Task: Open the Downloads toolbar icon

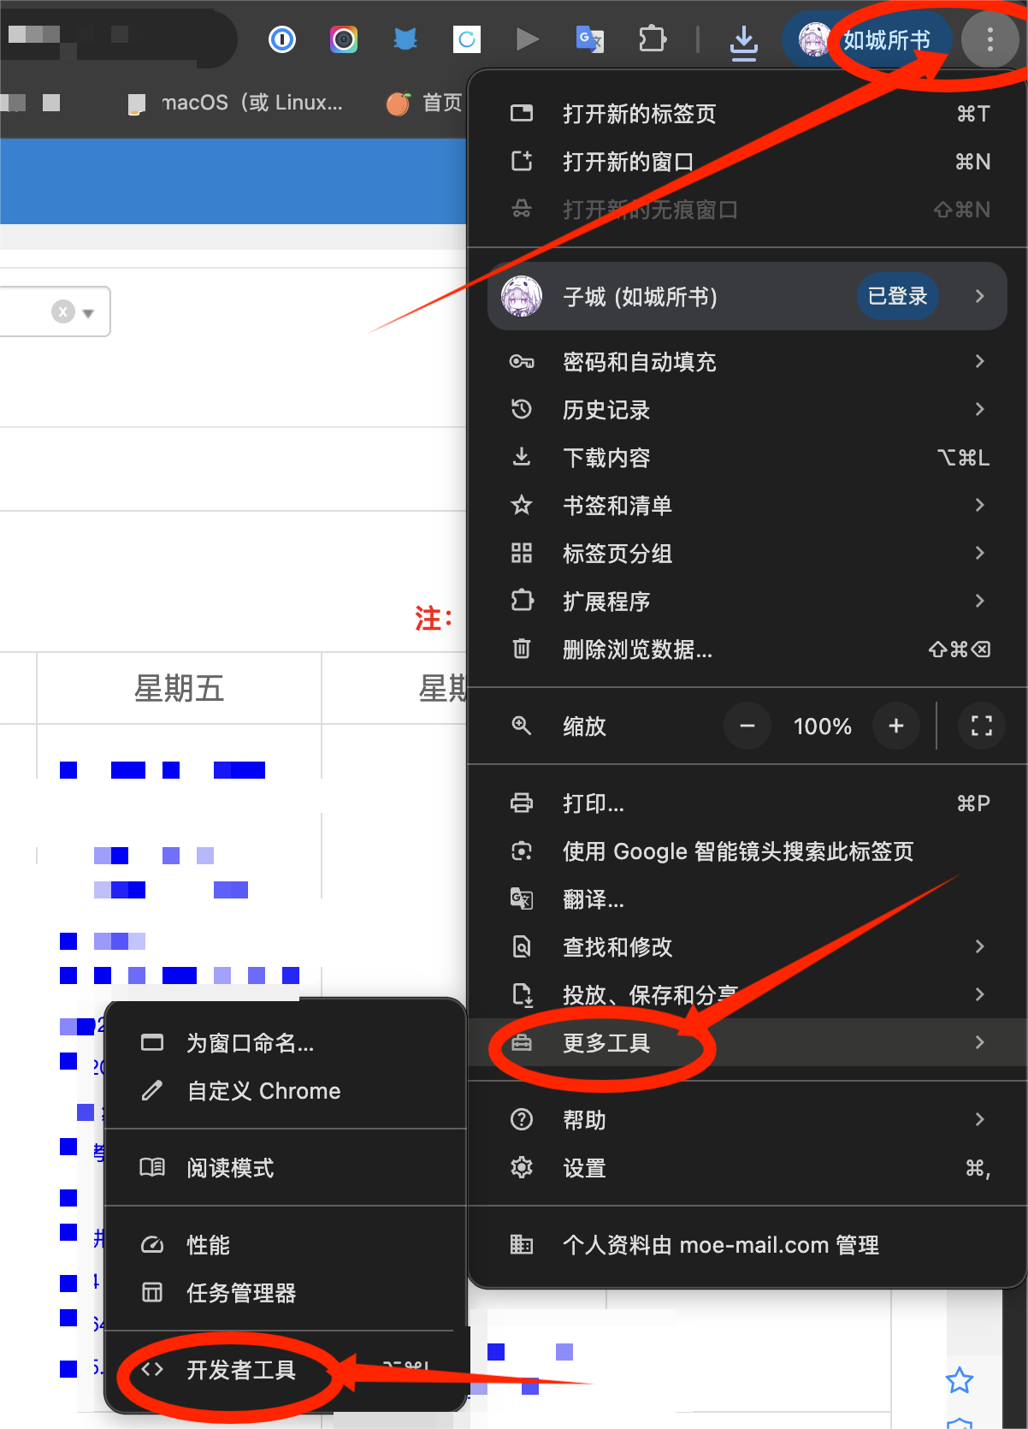Action: pyautogui.click(x=743, y=41)
